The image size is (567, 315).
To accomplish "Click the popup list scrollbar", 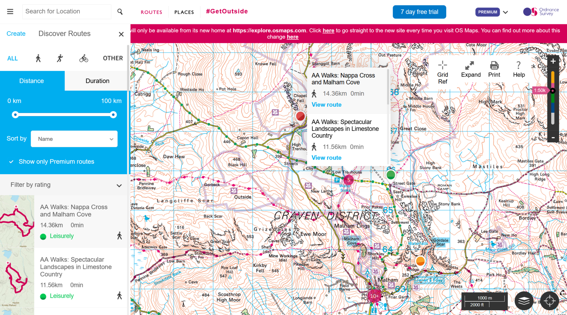I will (x=388, y=88).
